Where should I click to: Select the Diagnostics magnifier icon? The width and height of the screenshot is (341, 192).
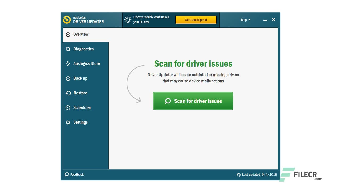(68, 49)
